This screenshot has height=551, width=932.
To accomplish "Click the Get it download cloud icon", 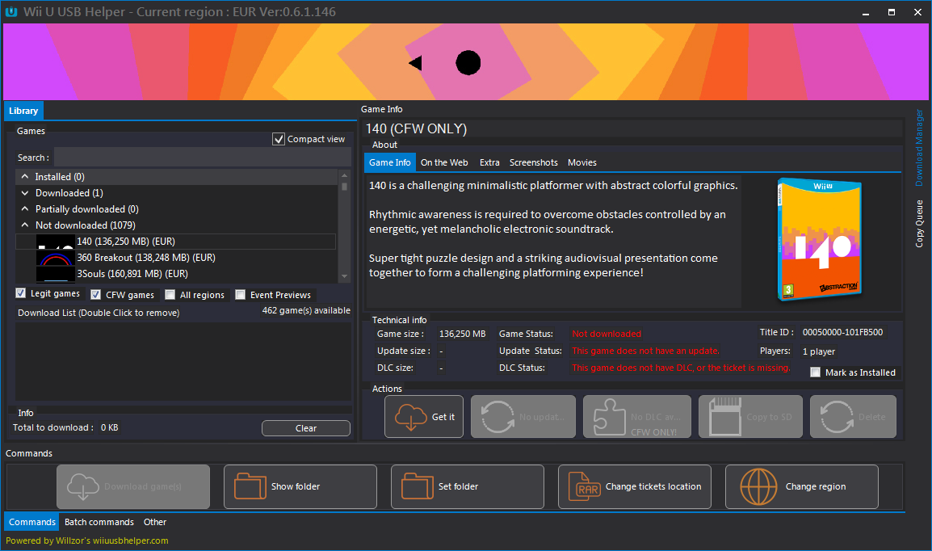I will [411, 417].
